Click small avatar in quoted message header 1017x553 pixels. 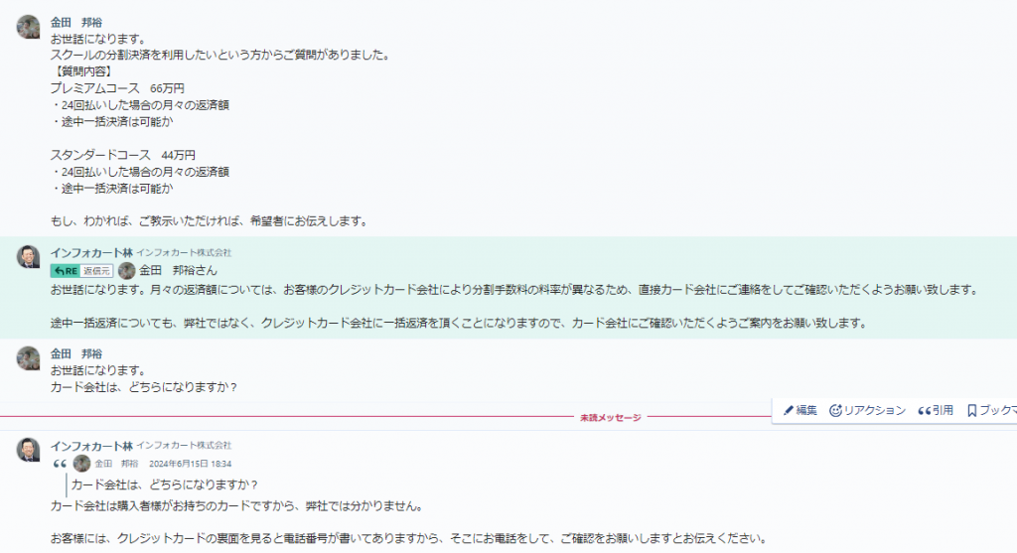coord(81,464)
